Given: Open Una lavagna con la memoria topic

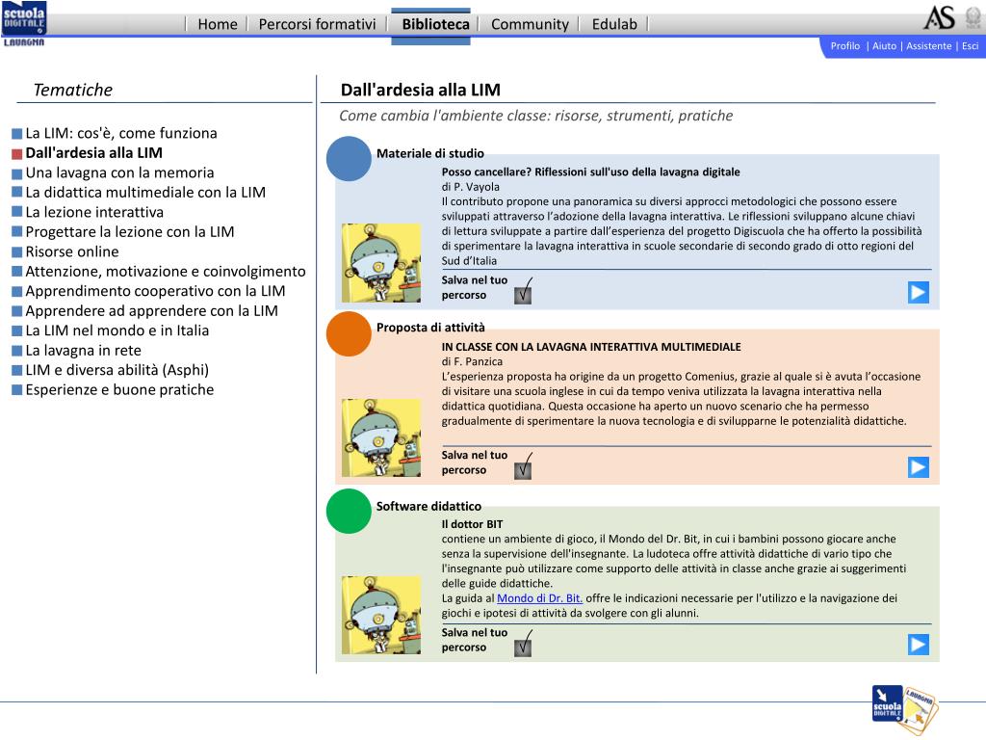Looking at the screenshot, I should (x=119, y=172).
